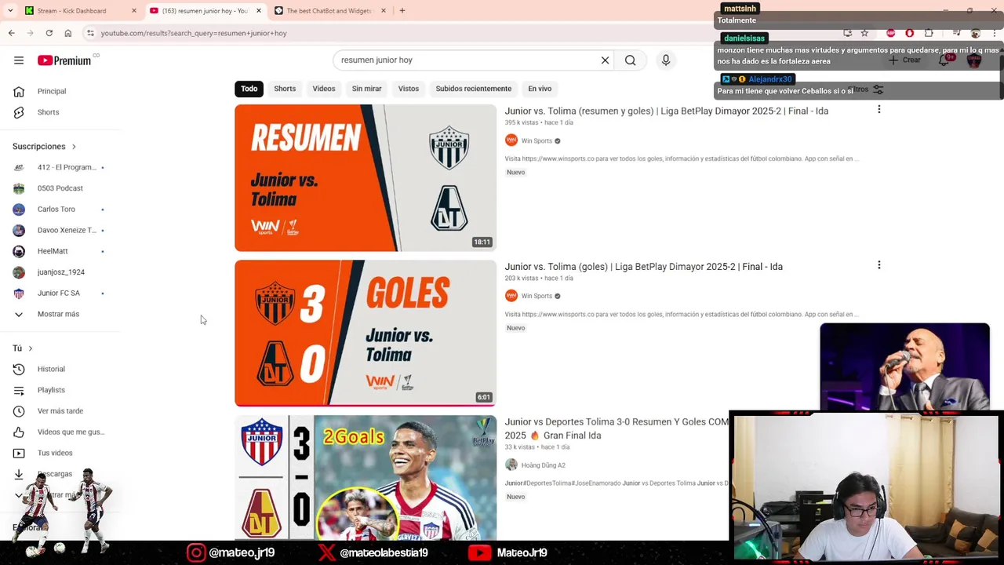This screenshot has width=1004, height=565.
Task: Open the tab search dropdown arrow
Action: pyautogui.click(x=10, y=11)
